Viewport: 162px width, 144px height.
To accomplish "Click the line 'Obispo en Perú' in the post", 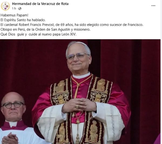I will pyautogui.click(x=45, y=30).
